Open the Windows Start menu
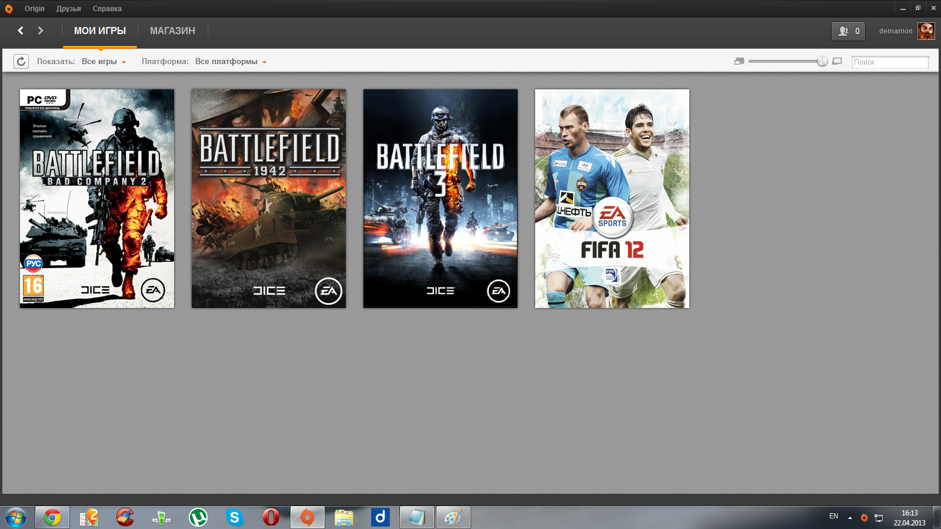941x529 pixels. [x=16, y=518]
